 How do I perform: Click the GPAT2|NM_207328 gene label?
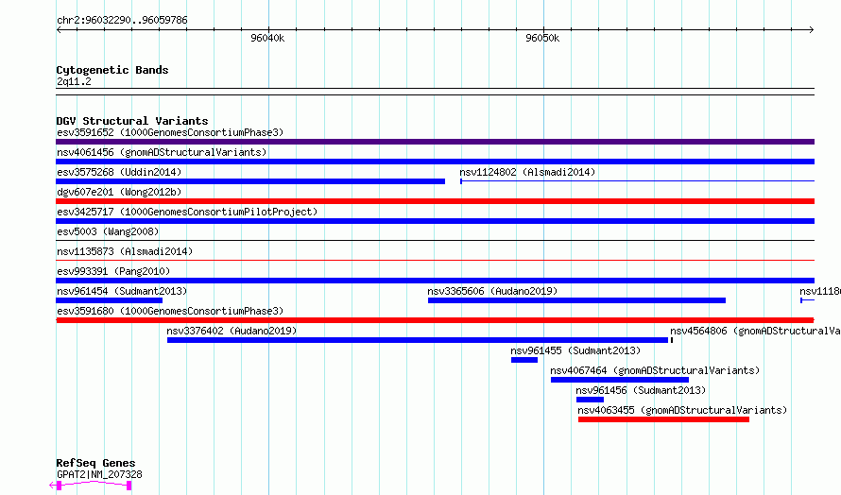point(99,474)
